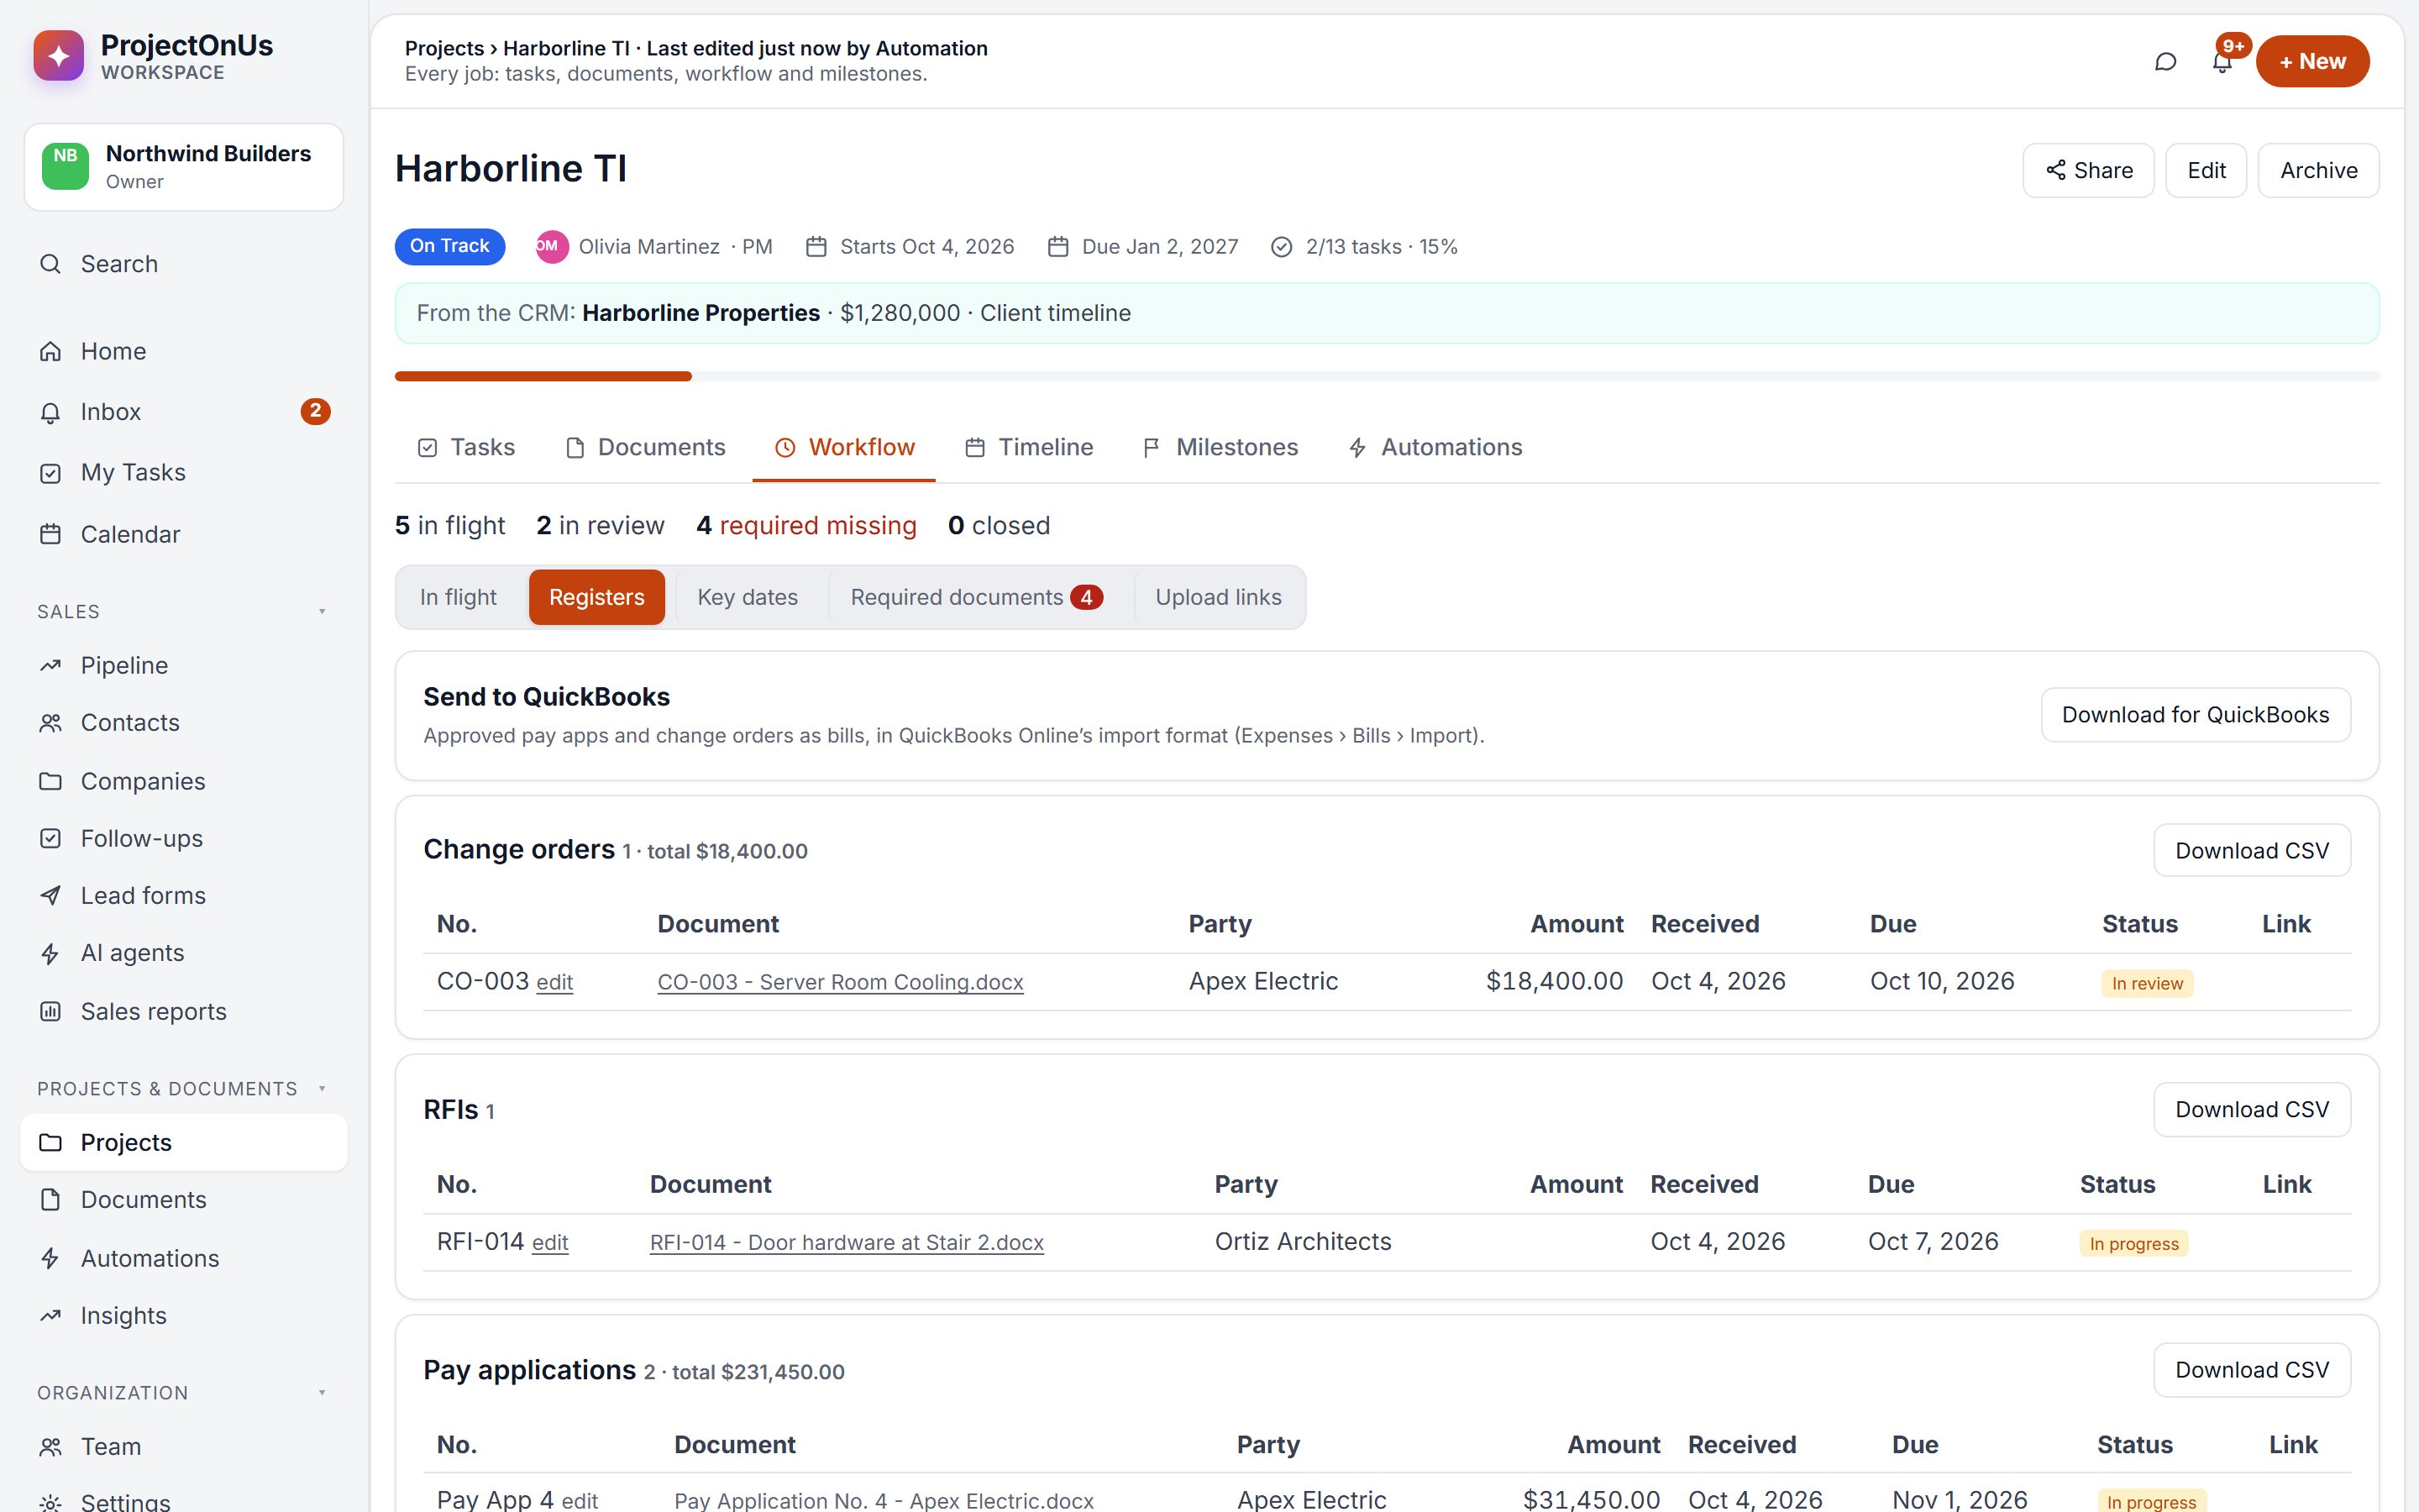Open the Upload links sub-tab
Image resolution: width=2419 pixels, height=1512 pixels.
(x=1218, y=597)
